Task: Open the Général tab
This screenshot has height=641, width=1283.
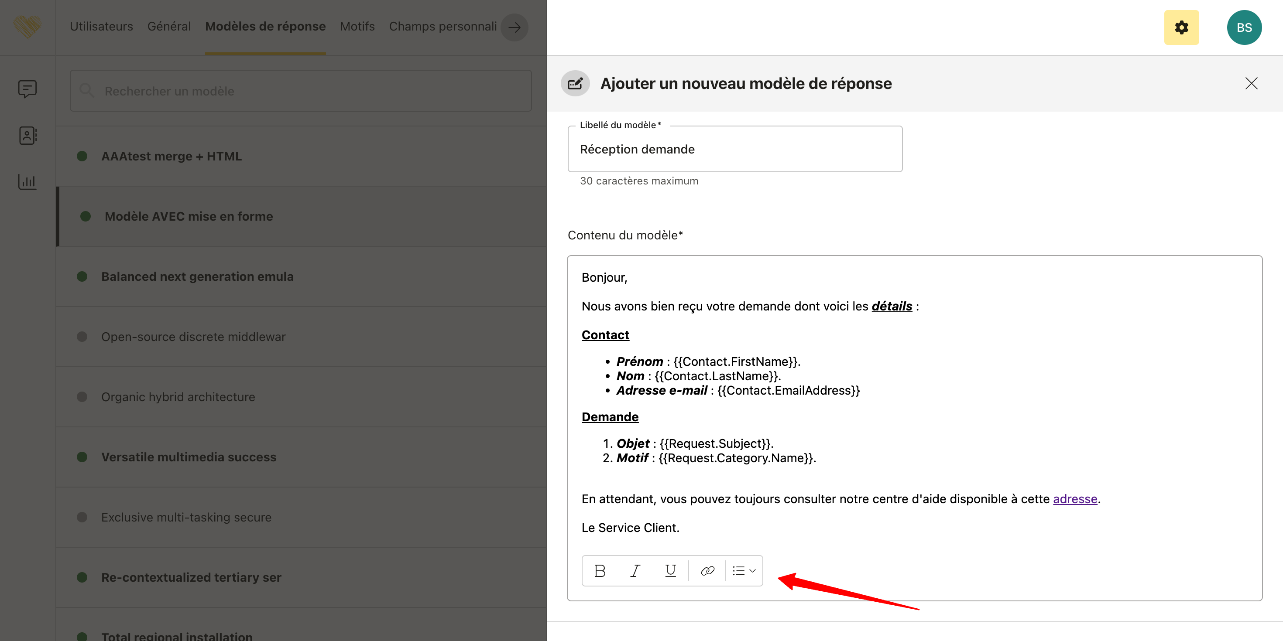Action: click(x=169, y=26)
